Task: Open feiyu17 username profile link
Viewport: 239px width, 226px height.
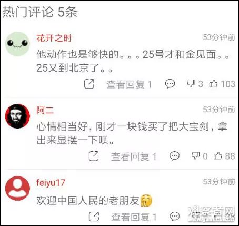Action: point(51,183)
